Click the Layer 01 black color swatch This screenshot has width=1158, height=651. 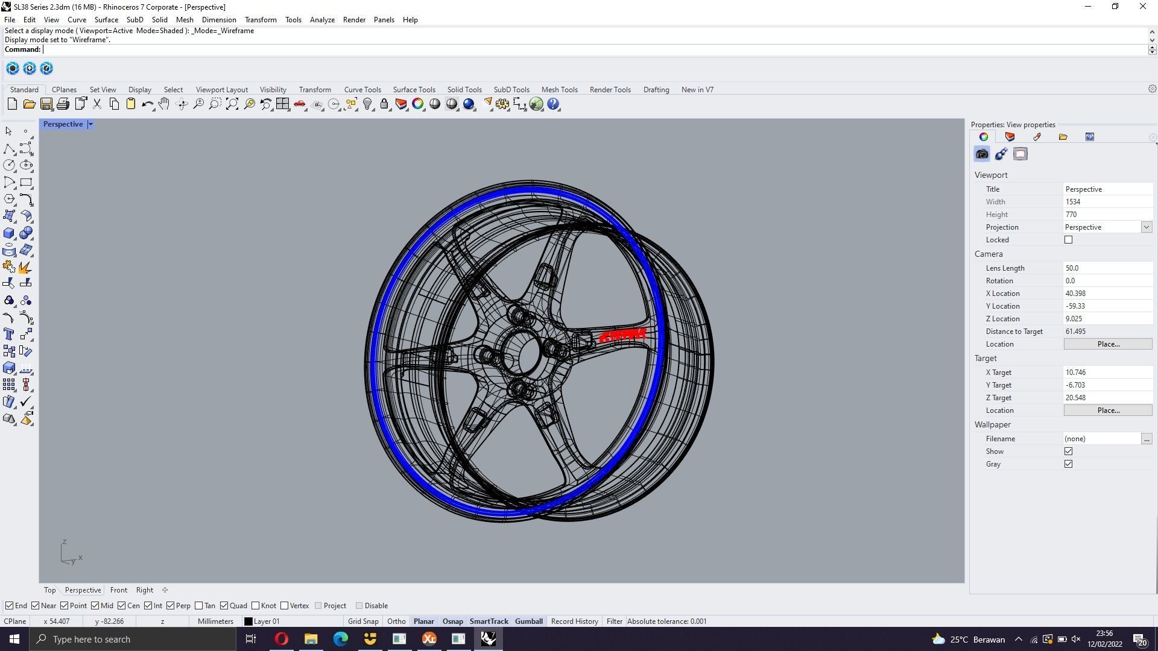point(248,621)
